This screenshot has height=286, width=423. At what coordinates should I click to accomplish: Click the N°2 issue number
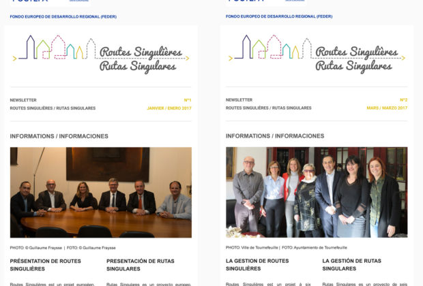[x=404, y=100]
